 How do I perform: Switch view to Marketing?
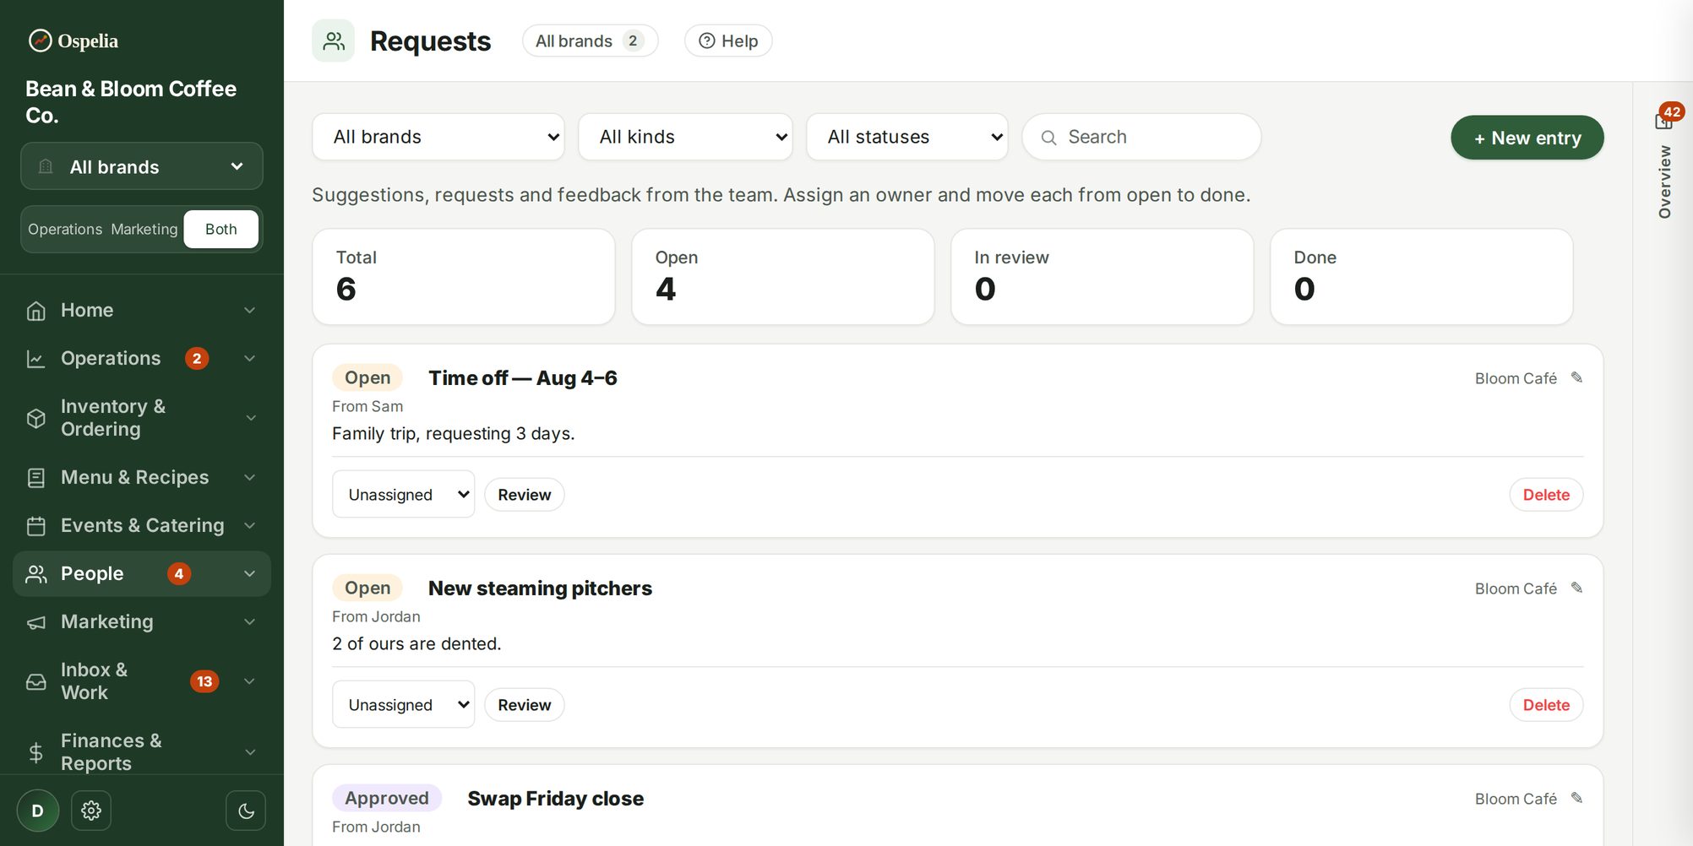click(x=144, y=229)
